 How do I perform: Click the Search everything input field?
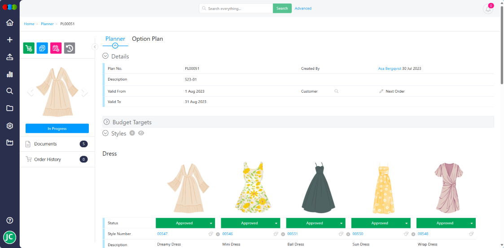coord(238,9)
